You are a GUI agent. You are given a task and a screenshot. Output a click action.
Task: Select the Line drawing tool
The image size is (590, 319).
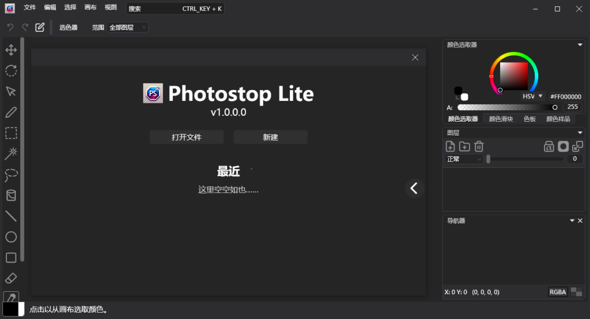tap(11, 216)
